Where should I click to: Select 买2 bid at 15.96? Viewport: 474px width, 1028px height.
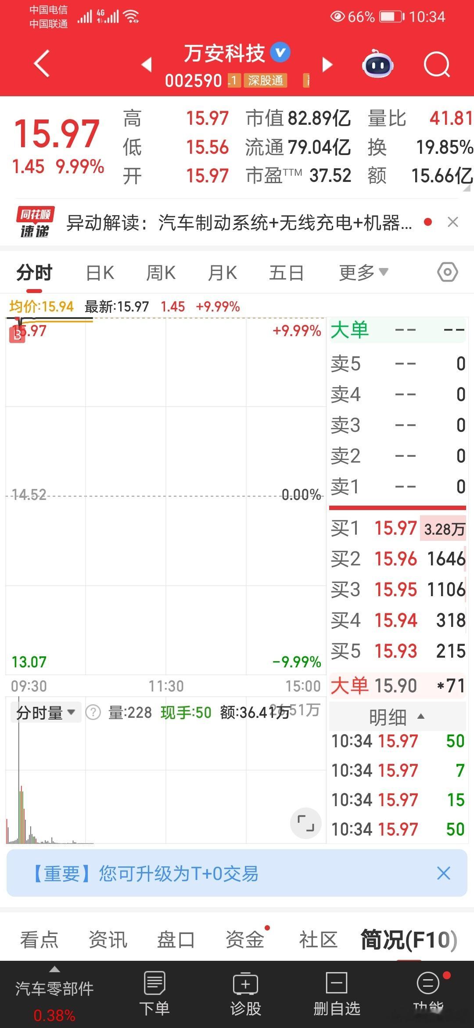tap(398, 559)
